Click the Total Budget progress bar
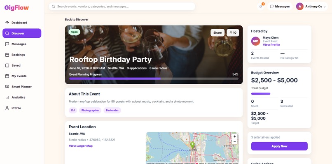 (261, 94)
